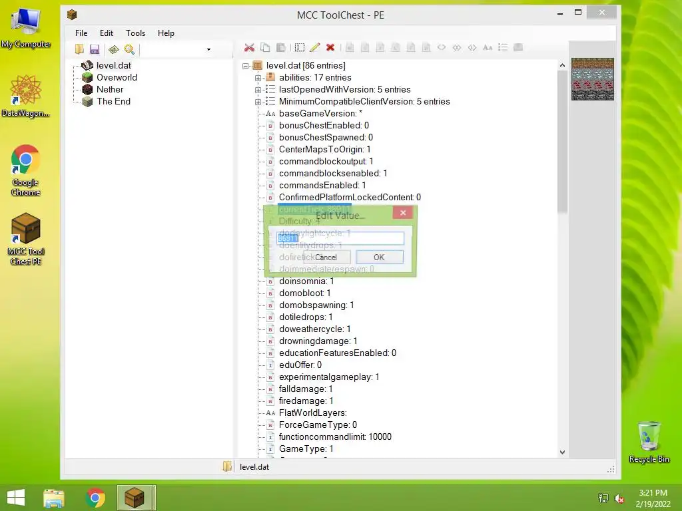Screen dimensions: 682x511
Task: Click the Save floppy disk toolbar icon
Action: click(95, 49)
